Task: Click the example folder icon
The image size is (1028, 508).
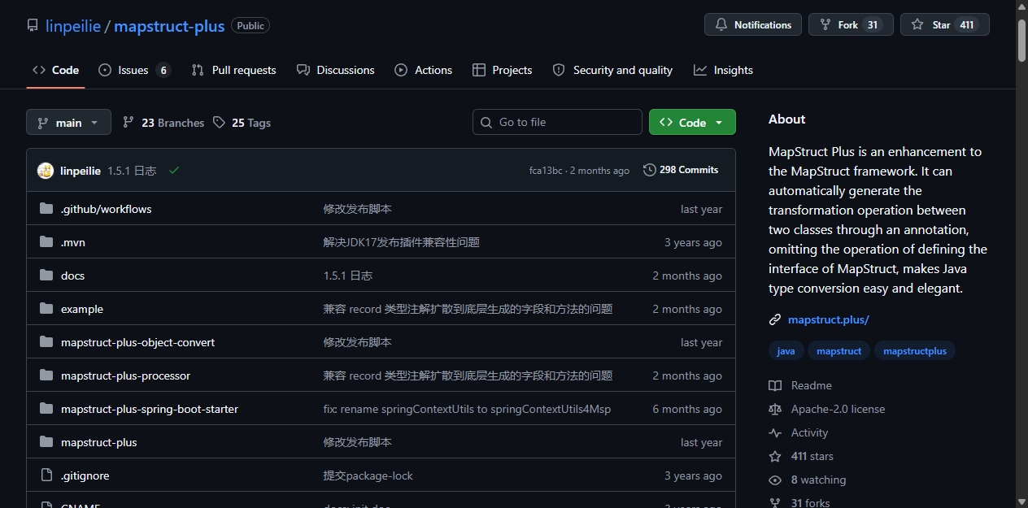Action: click(x=46, y=309)
